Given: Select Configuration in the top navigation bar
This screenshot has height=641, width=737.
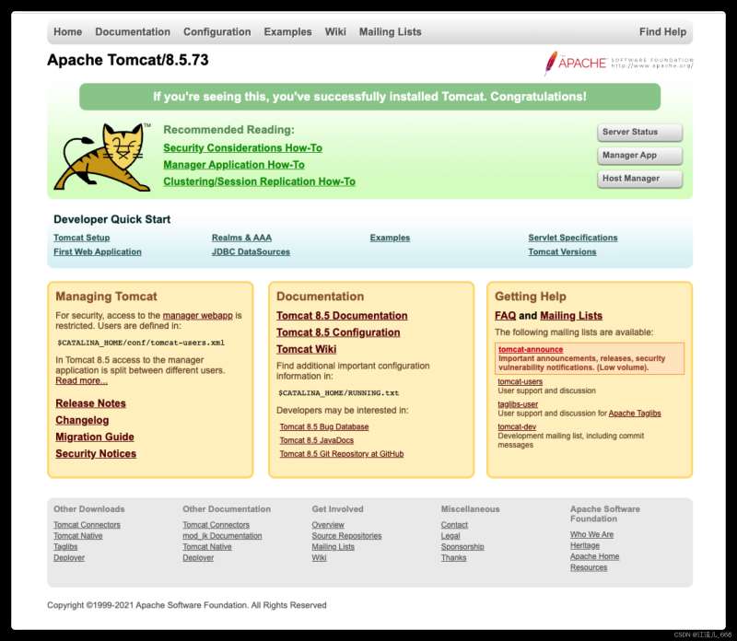Looking at the screenshot, I should 216,32.
